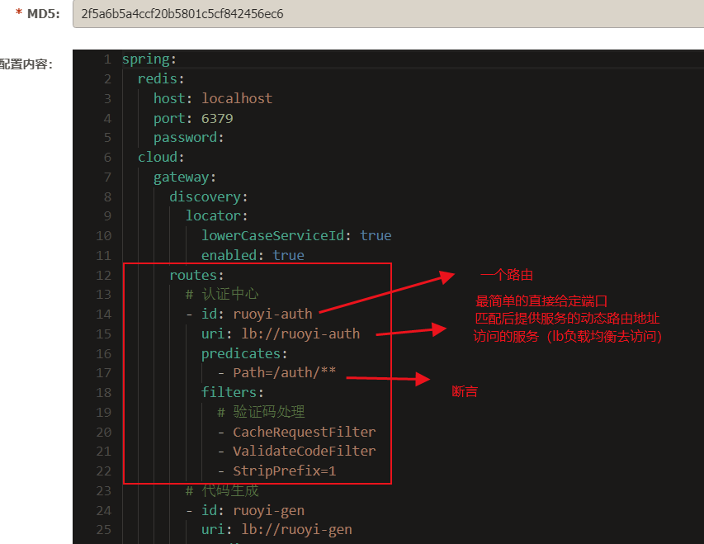Viewport: 704px width, 544px height.
Task: Click the '配置内容:' field label
Action: pyautogui.click(x=26, y=64)
